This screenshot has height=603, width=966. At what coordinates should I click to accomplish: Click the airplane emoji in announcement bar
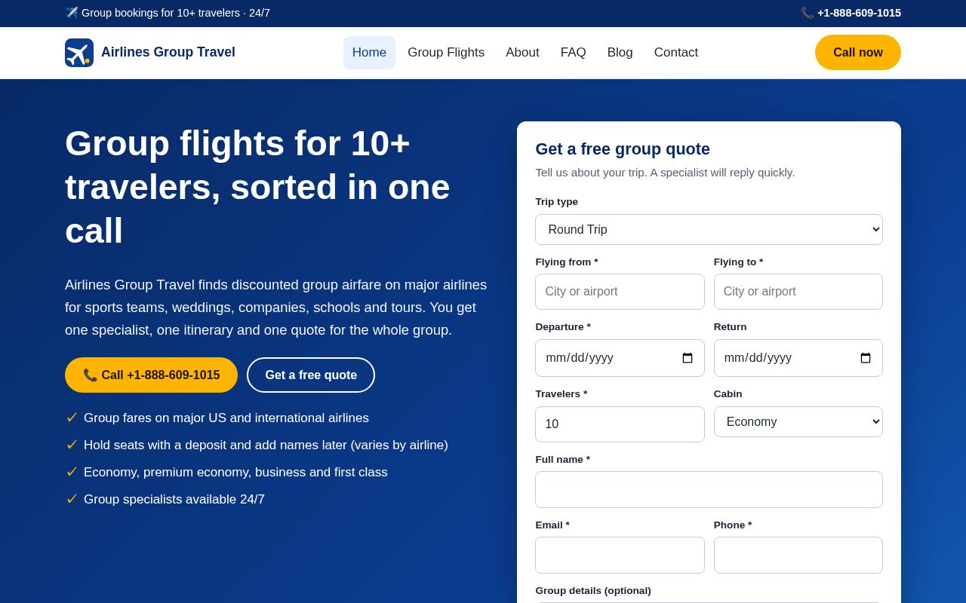pyautogui.click(x=72, y=13)
